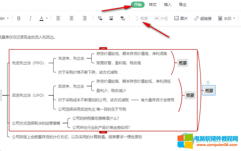The width and height of the screenshot is (241, 151).
Task: Insert a 超链接 hyperlink
Action: pos(203,18)
